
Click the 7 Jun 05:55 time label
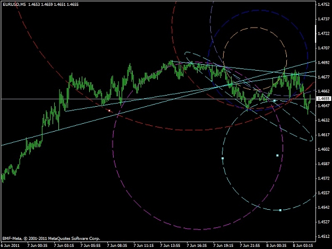pyautogui.click(x=90, y=246)
